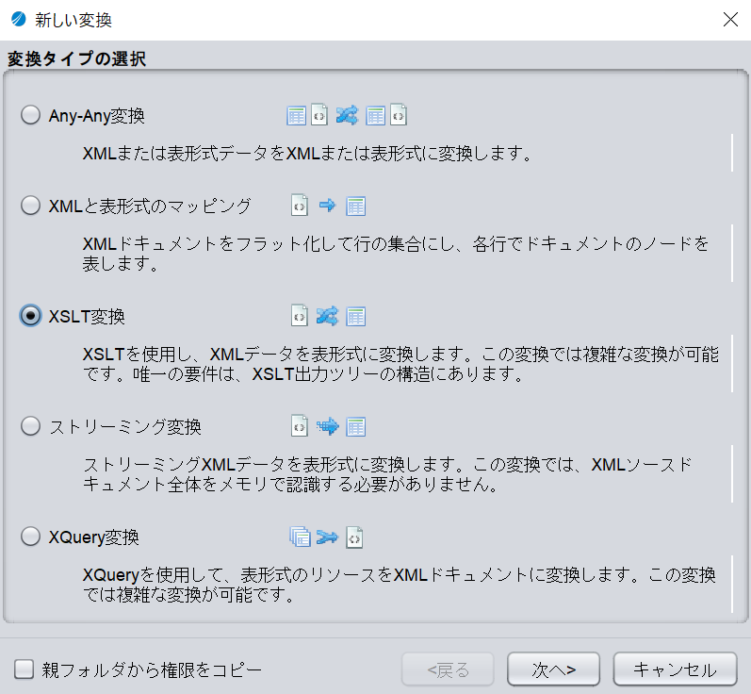The height and width of the screenshot is (694, 751).
Task: Click shuffle arrows icon in XSLT変換 row
Action: click(x=327, y=316)
